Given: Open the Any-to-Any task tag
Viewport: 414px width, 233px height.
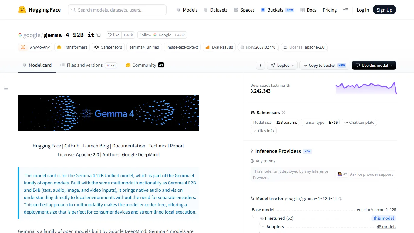Looking at the screenshot, I should click(35, 47).
